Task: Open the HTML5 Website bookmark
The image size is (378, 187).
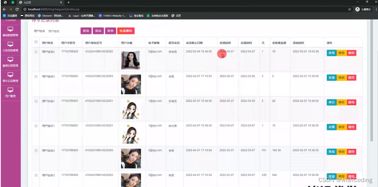Action: 112,16
